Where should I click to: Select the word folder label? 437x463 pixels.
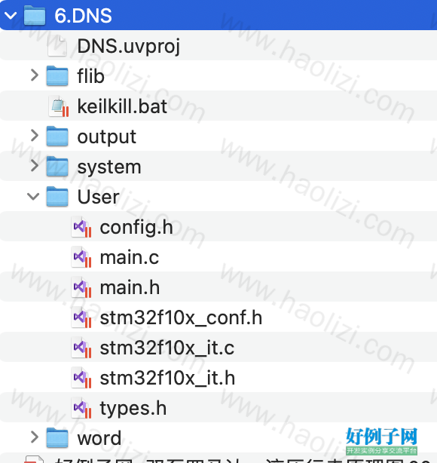point(99,438)
